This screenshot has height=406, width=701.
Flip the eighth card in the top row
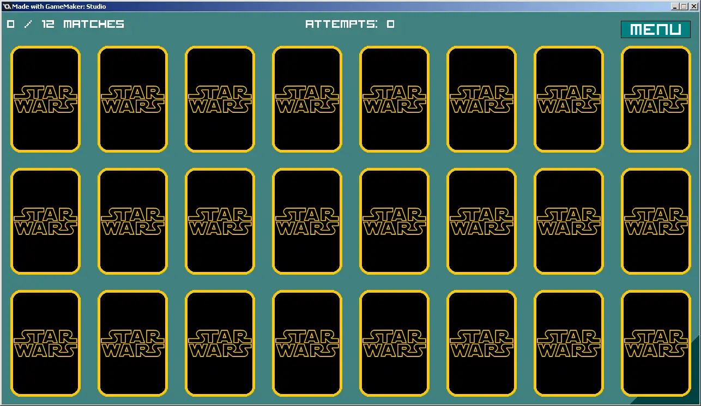(656, 99)
